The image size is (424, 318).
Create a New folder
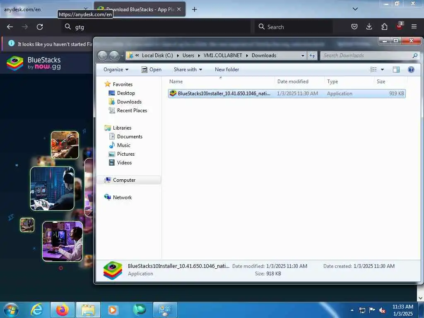pos(227,70)
